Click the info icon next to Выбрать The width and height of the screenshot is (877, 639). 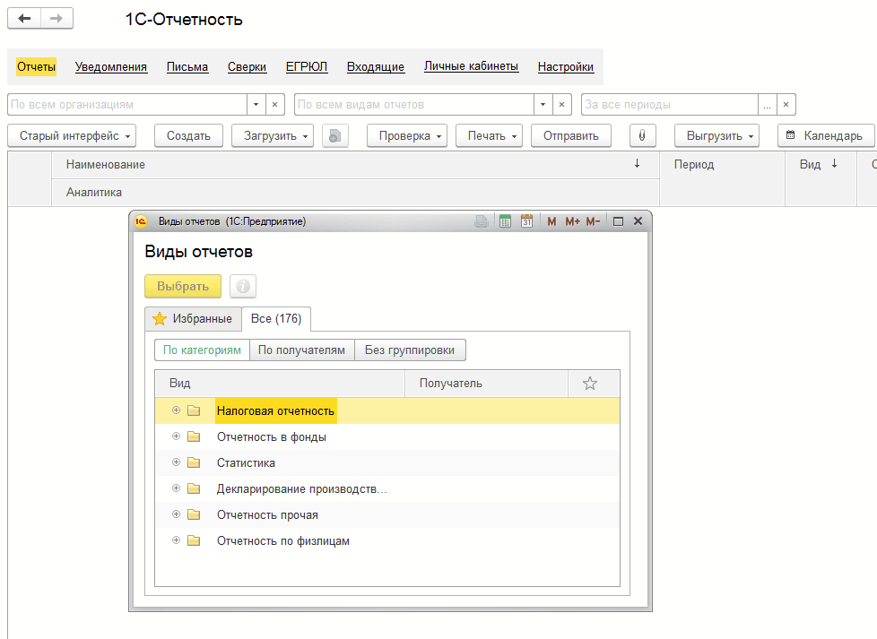point(243,286)
